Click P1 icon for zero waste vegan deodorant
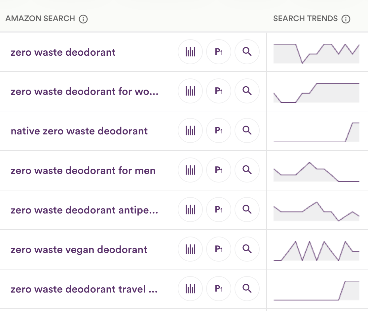Viewport: 368px width, 311px height. pyautogui.click(x=218, y=249)
